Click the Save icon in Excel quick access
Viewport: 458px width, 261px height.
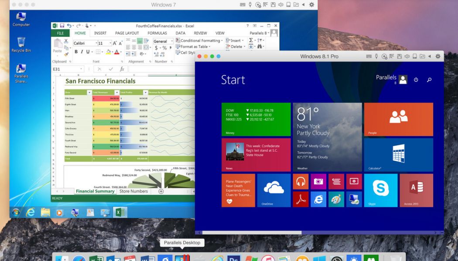point(62,26)
